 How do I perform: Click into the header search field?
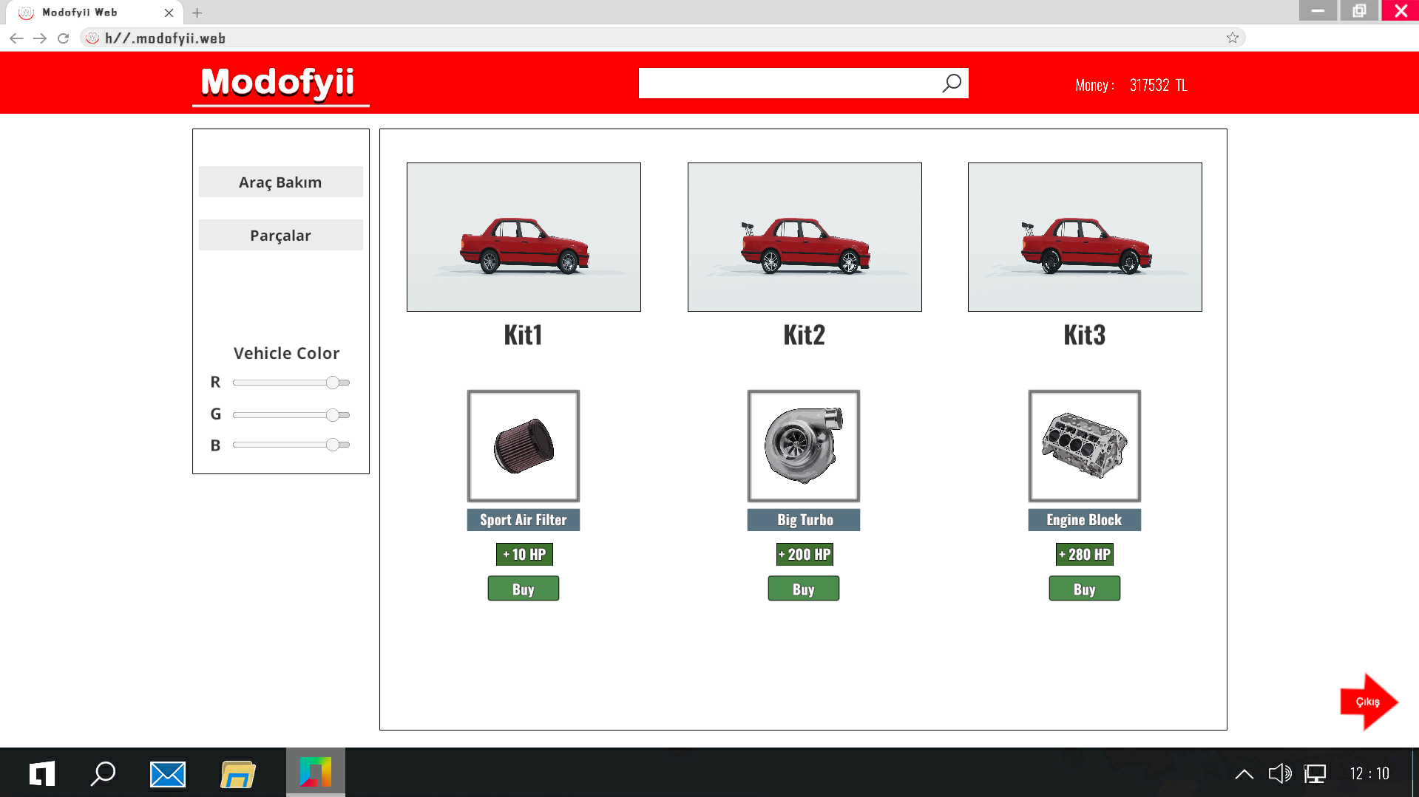coord(788,83)
